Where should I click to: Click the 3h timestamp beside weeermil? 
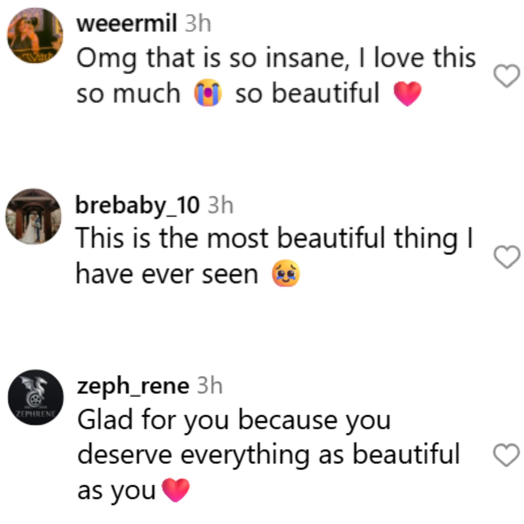click(x=198, y=24)
